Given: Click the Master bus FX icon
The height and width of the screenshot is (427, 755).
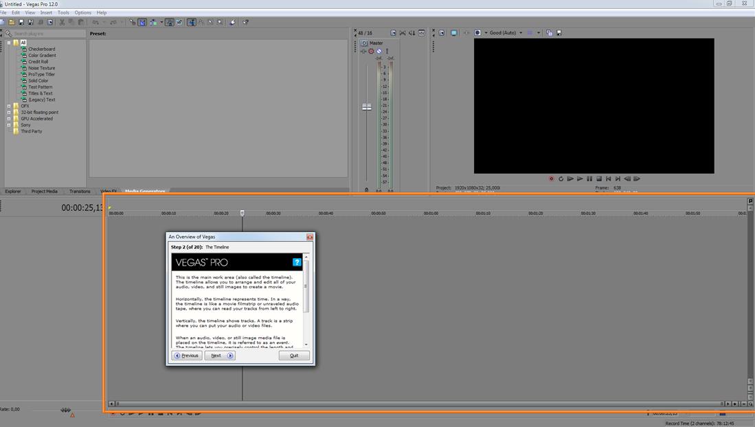Looking at the screenshot, I should click(363, 51).
